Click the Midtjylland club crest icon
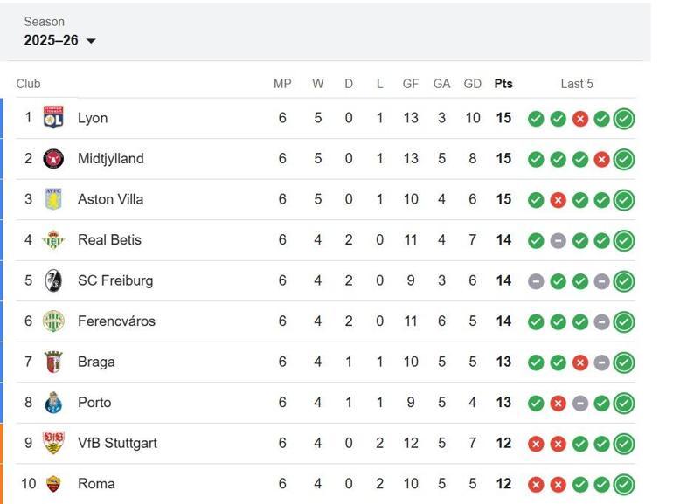The height and width of the screenshot is (504, 673). (53, 159)
